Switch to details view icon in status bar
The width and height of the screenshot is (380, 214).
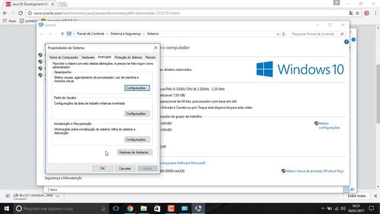(346, 190)
